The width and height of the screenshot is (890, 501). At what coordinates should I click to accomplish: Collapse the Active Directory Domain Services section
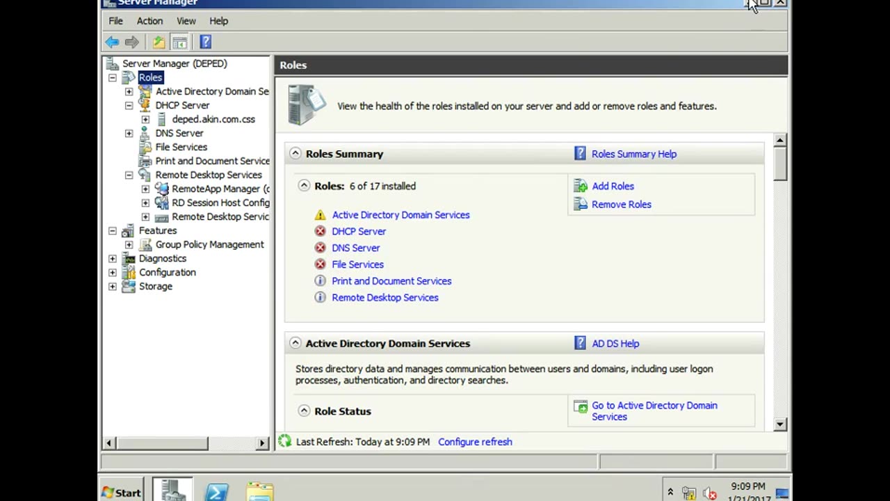coord(296,342)
